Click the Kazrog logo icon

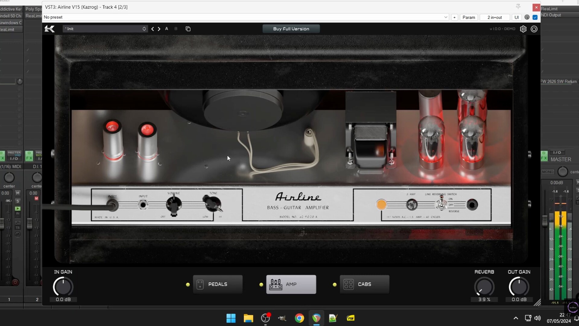pos(50,29)
